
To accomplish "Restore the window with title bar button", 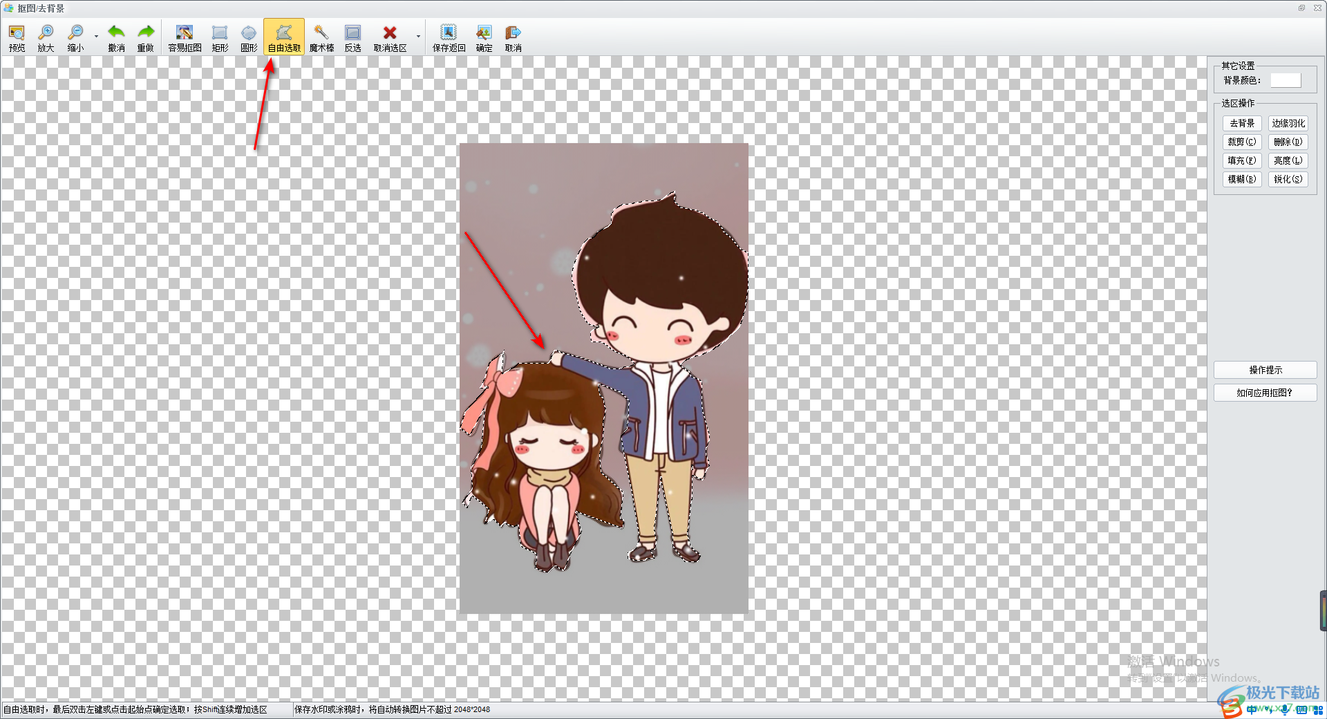I will pyautogui.click(x=1301, y=8).
